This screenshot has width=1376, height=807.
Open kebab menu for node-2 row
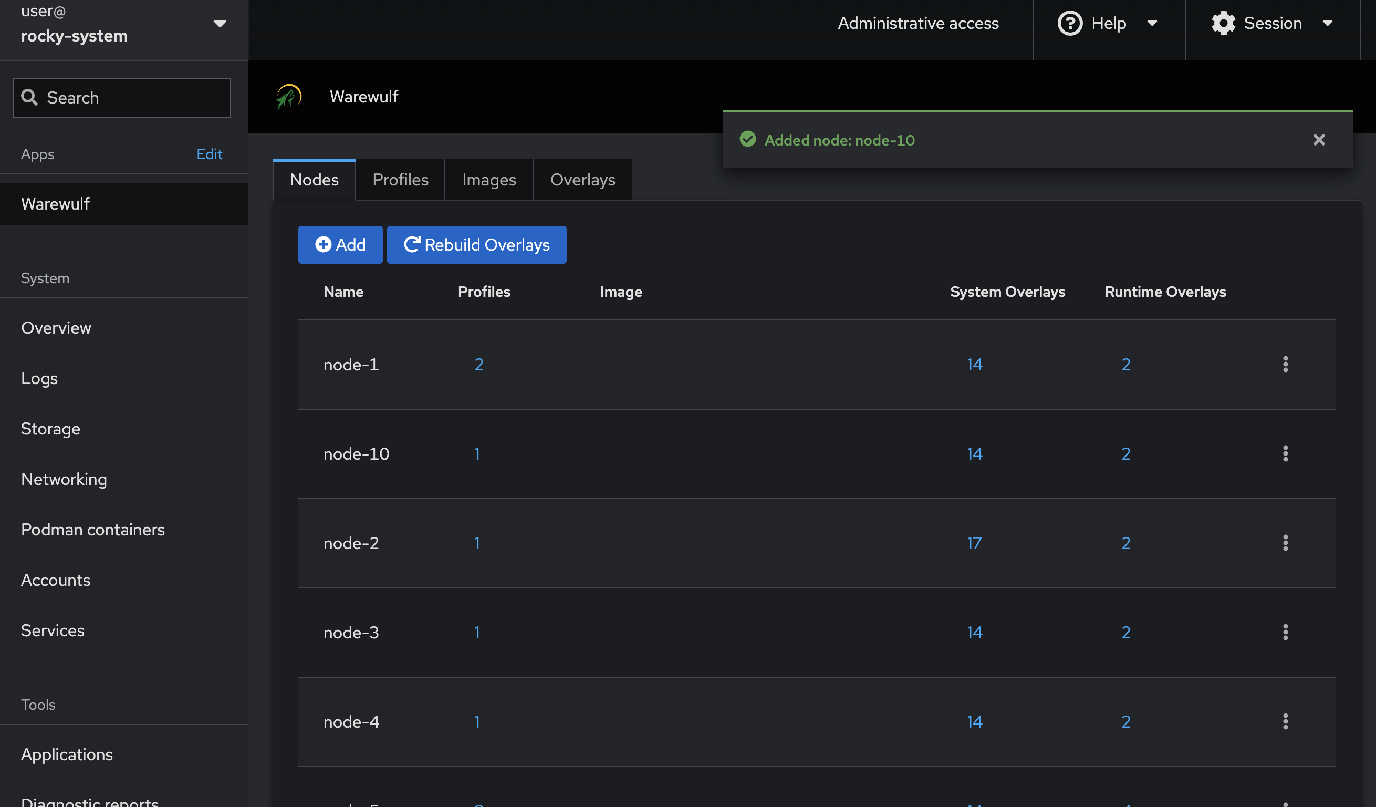(x=1285, y=543)
